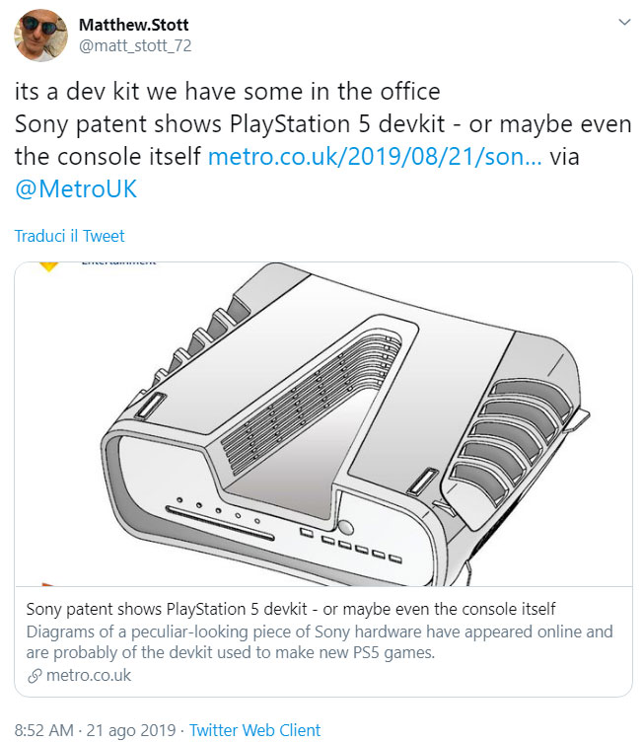Open the @MetroUK mention
The height and width of the screenshot is (743, 643).
click(76, 188)
